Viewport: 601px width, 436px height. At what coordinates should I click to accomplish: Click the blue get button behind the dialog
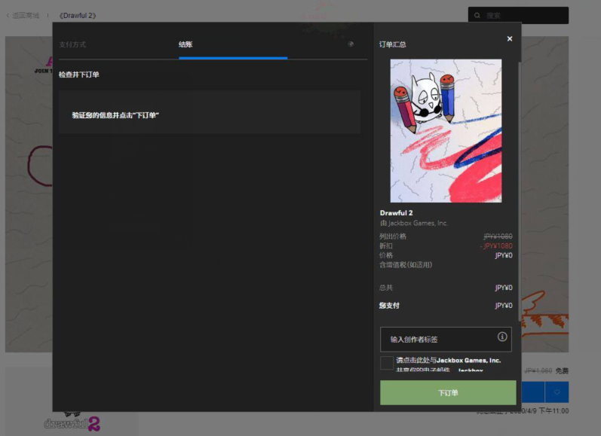coord(533,392)
